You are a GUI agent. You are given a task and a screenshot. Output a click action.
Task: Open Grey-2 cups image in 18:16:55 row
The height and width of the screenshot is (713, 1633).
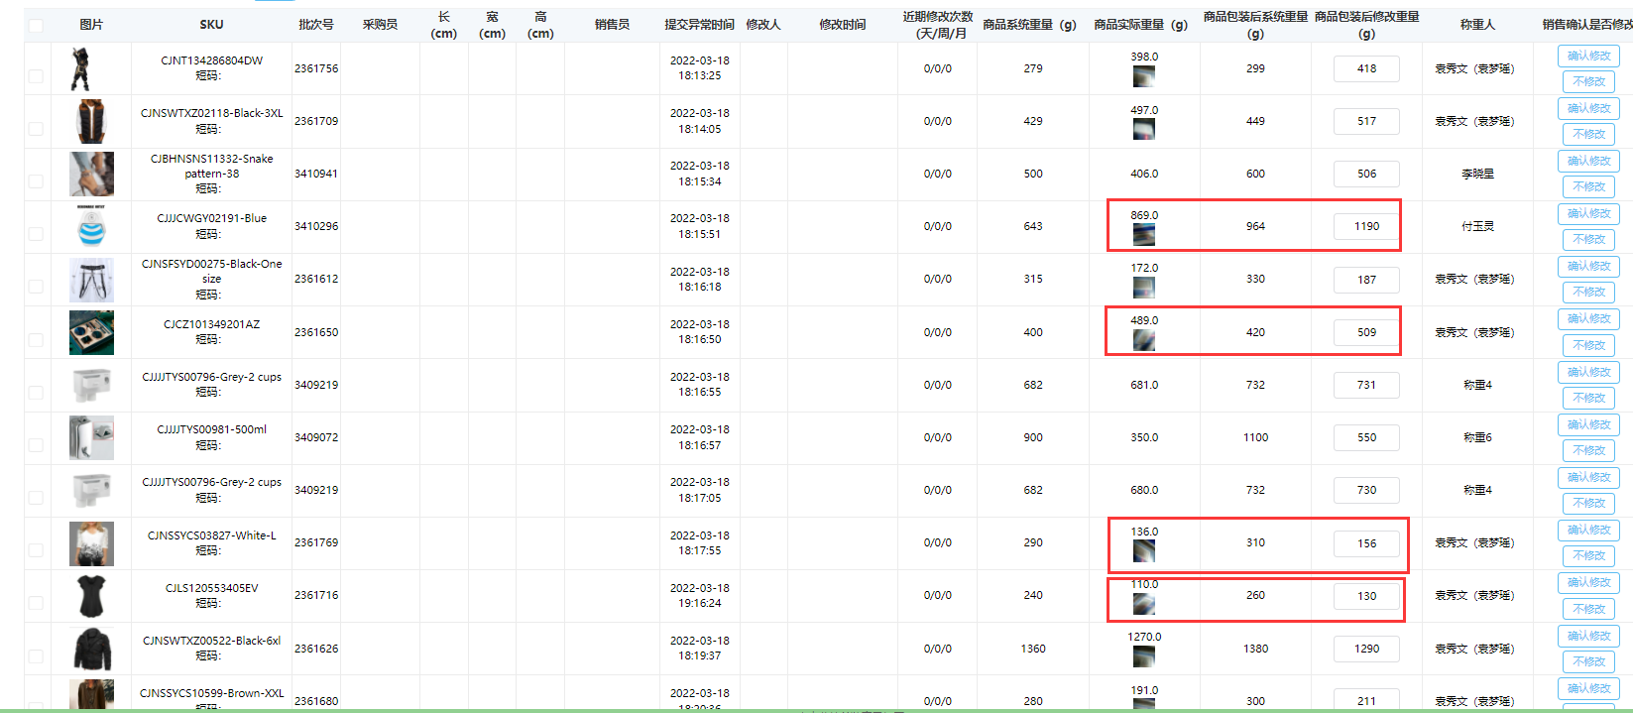91,385
